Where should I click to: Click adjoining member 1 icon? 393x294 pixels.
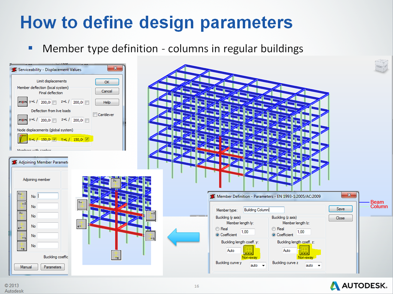pos(22,196)
